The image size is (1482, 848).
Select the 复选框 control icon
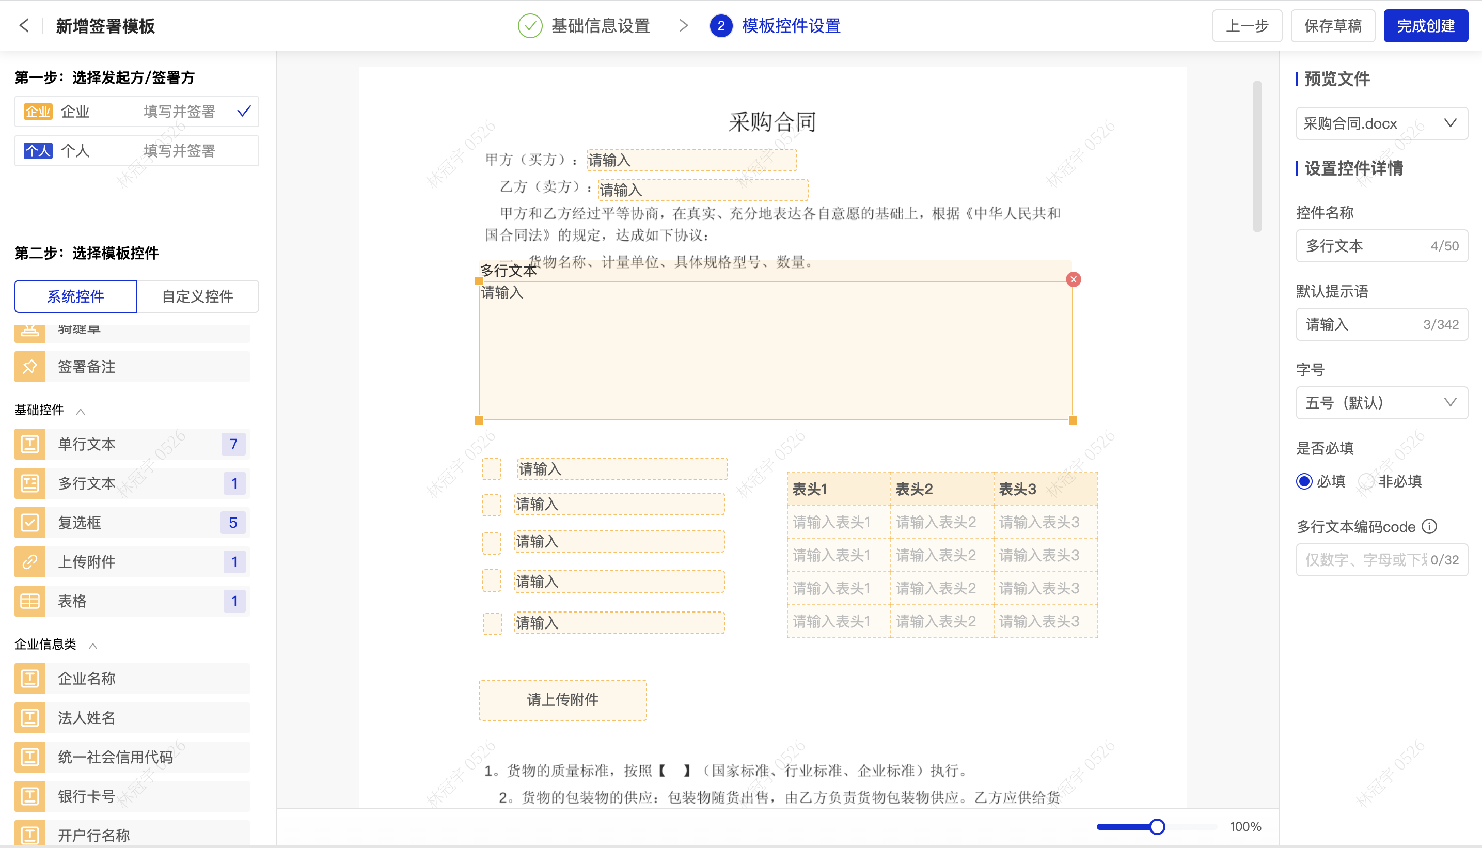(x=30, y=523)
